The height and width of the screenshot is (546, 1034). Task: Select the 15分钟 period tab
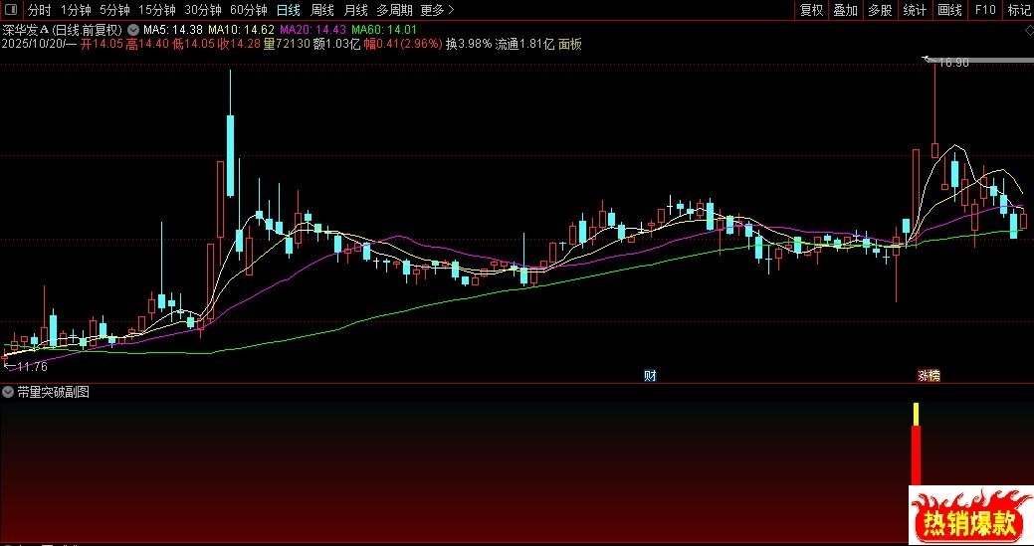pos(157,10)
